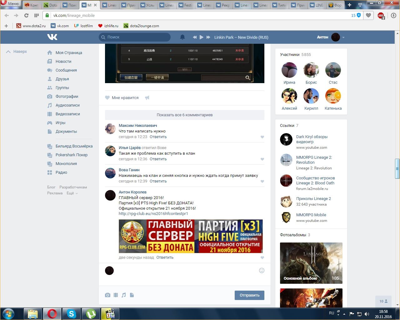
Task: Open Opera Меню button
Action: pos(10,3)
